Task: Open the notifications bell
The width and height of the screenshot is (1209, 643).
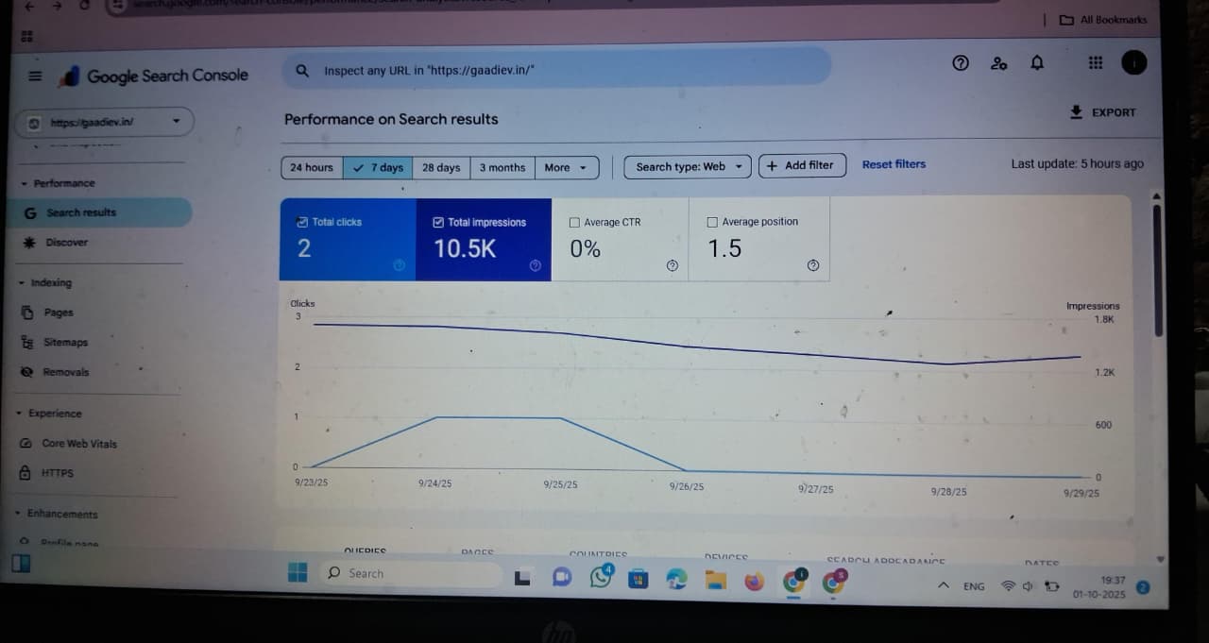Action: coord(1037,63)
